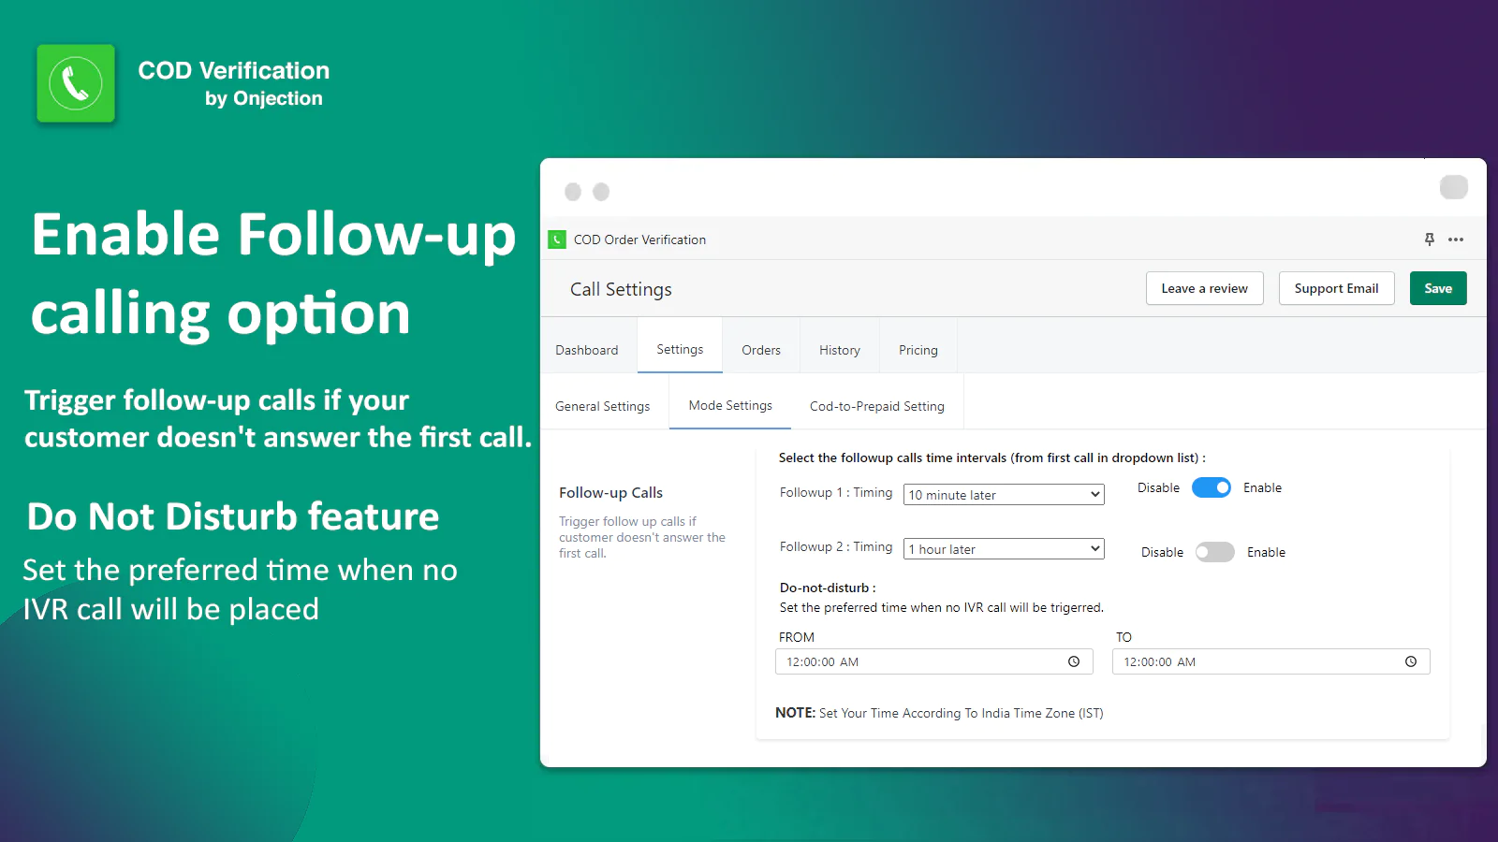The image size is (1498, 842).
Task: Click the green Save button
Action: (1437, 288)
